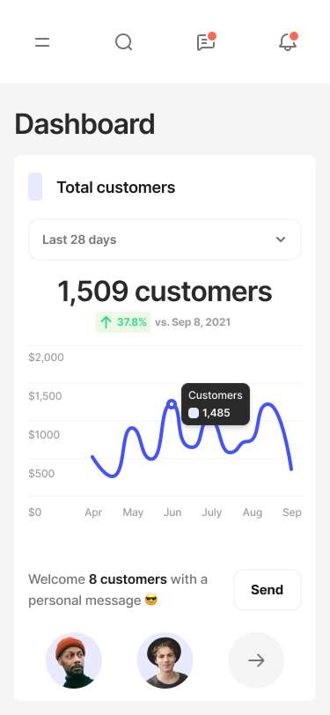Click the circular data point marker on Jun peak

(x=172, y=403)
